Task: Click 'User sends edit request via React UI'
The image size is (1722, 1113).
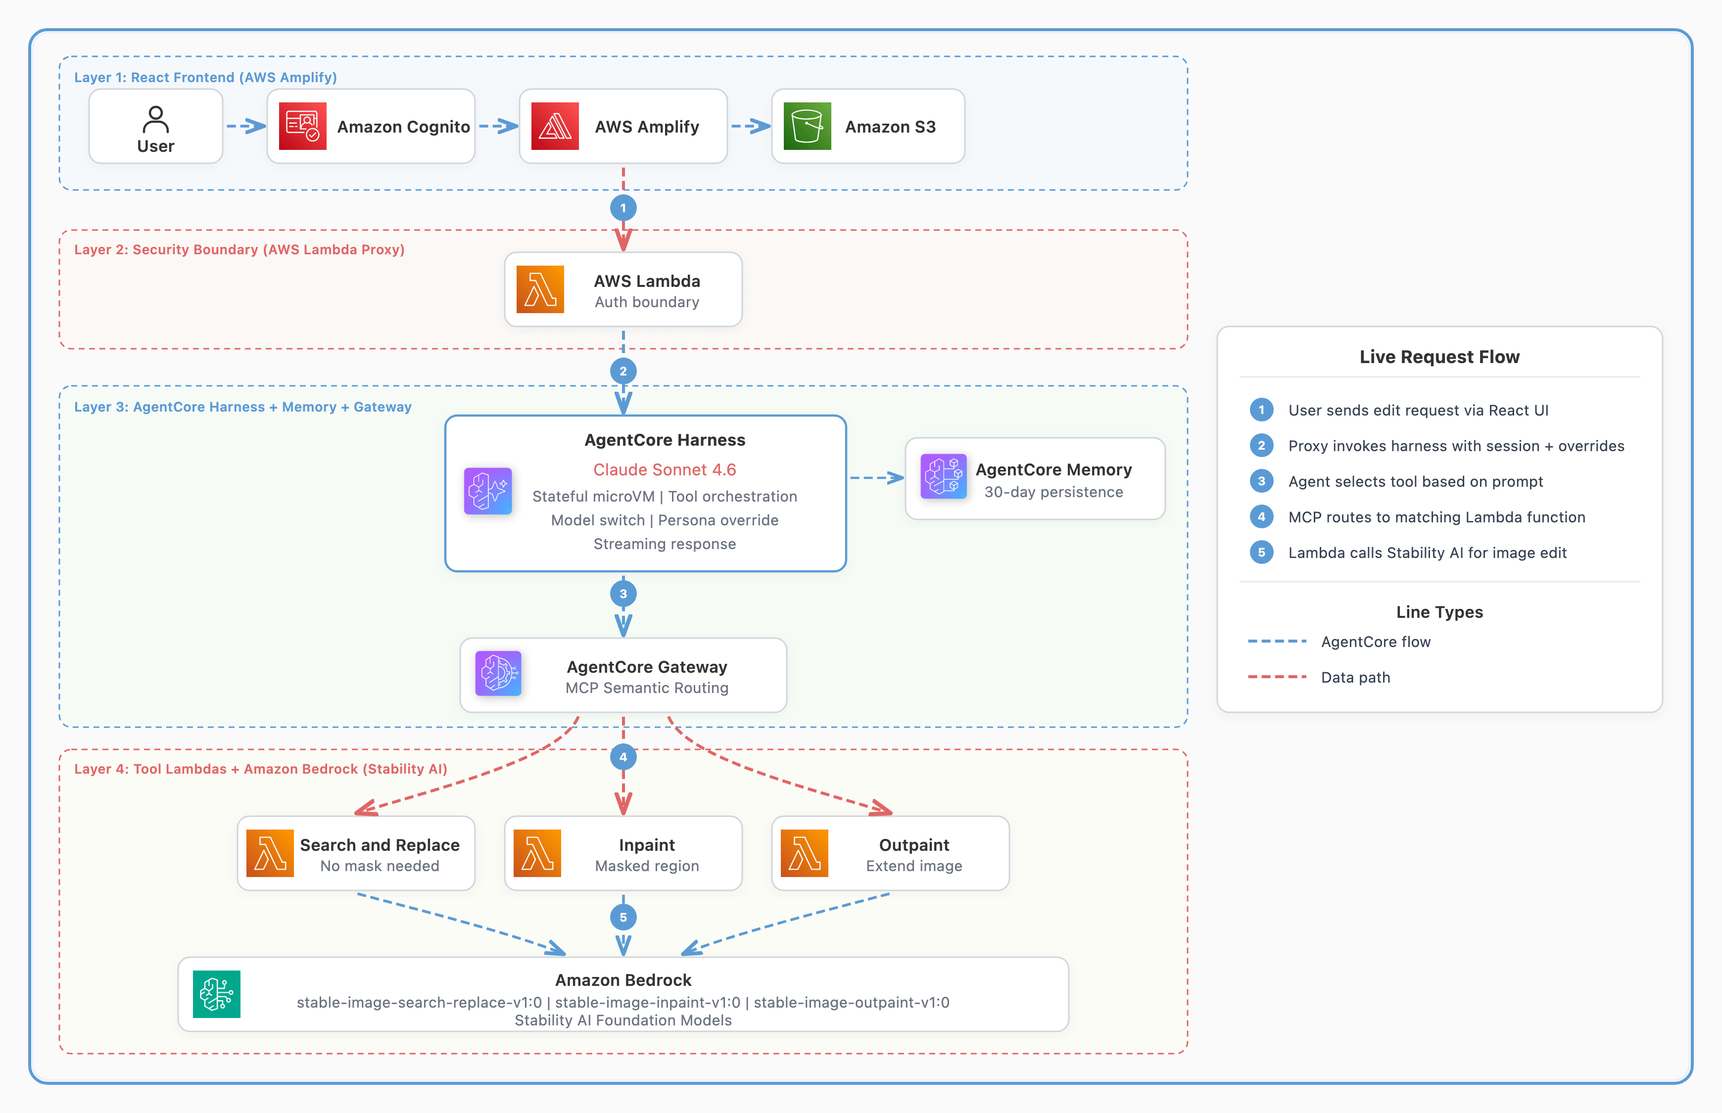Action: (x=1418, y=410)
